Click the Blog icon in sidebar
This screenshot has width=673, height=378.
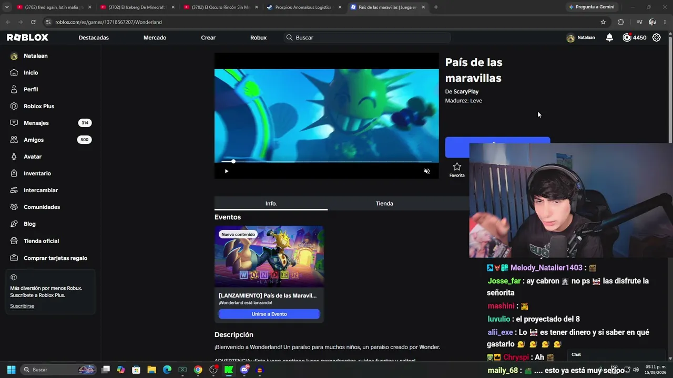click(x=14, y=224)
